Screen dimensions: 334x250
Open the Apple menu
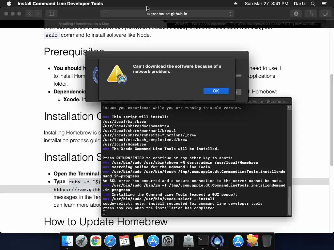click(x=9, y=4)
